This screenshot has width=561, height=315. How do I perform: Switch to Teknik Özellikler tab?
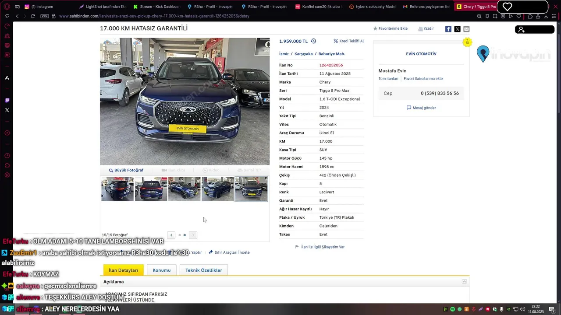coord(204,270)
